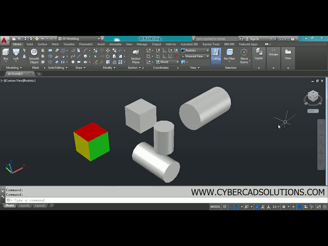Toggle the MODEL space status button

(x=215, y=207)
